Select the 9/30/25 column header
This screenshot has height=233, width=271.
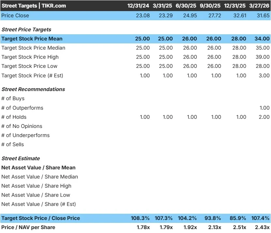(x=210, y=6)
